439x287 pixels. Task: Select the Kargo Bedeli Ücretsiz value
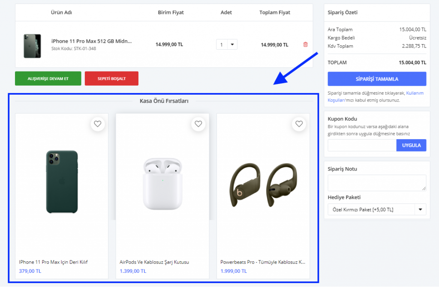pyautogui.click(x=418, y=38)
